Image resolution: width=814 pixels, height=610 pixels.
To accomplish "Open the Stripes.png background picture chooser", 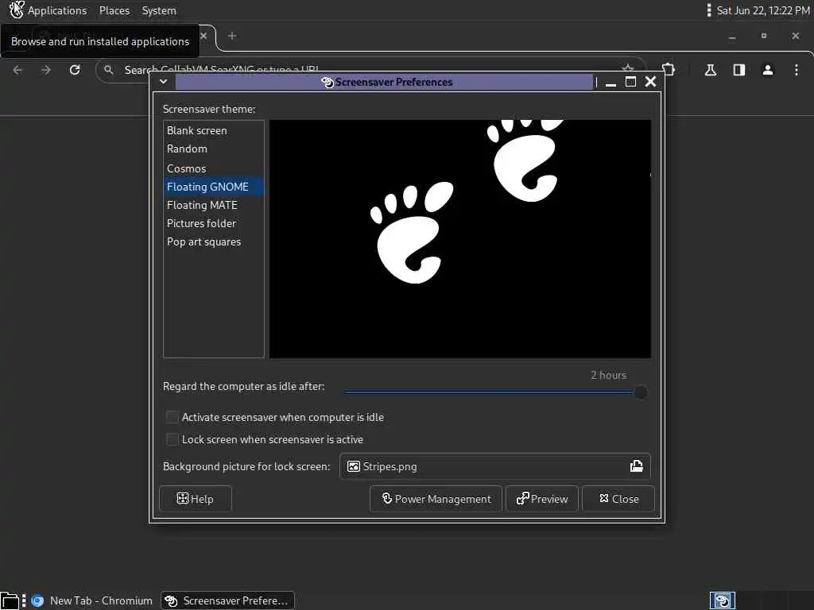I will point(494,466).
